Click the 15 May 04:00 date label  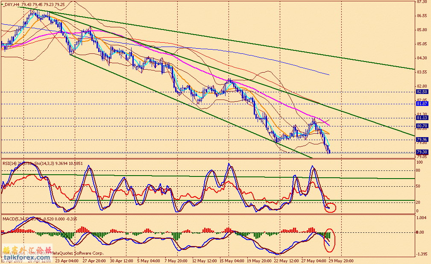(x=232, y=261)
